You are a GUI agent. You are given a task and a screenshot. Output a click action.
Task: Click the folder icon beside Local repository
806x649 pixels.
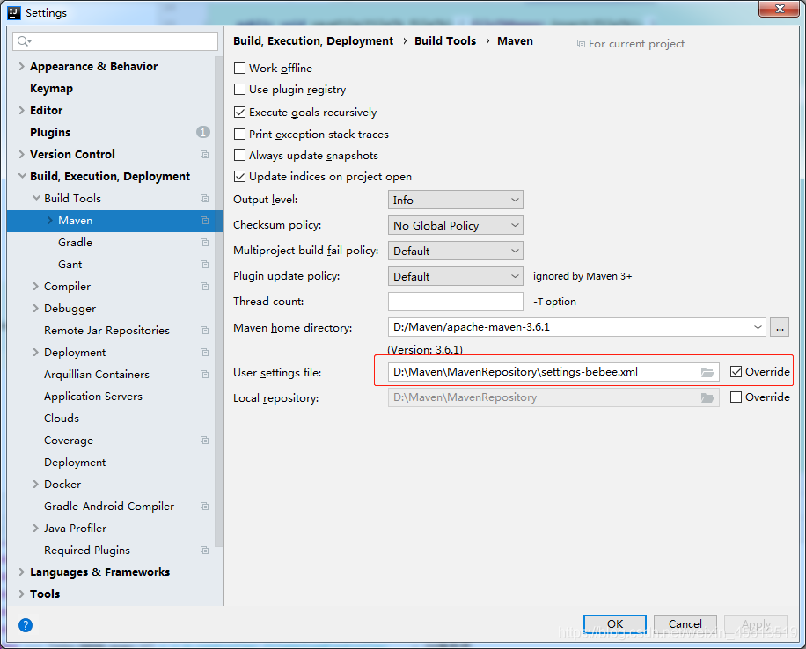point(707,397)
